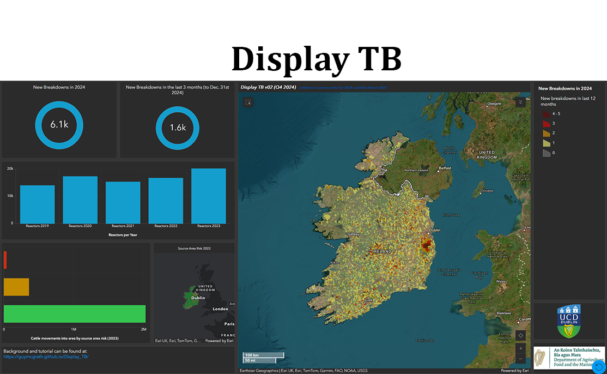Select the Reactors 2023 bar
The image size is (607, 374).
209,196
